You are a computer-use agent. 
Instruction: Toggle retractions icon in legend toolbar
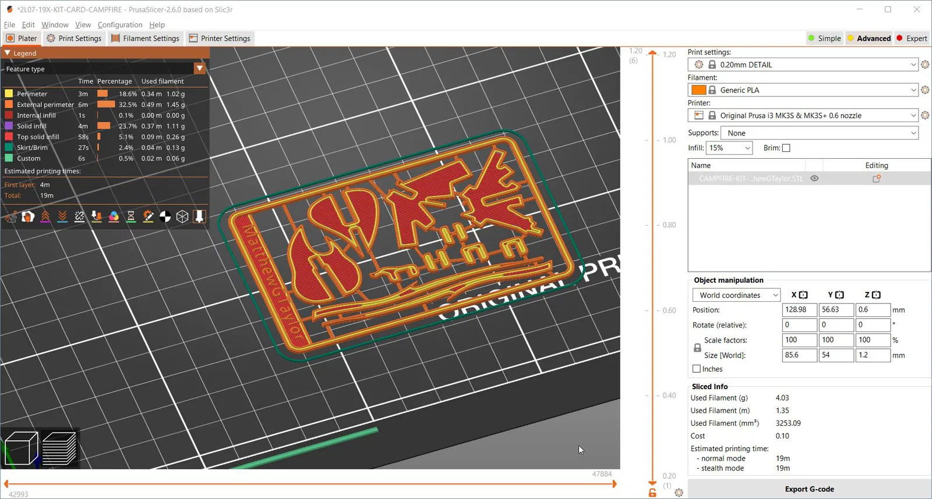45,217
